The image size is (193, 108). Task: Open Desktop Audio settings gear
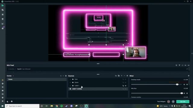pos(187,84)
